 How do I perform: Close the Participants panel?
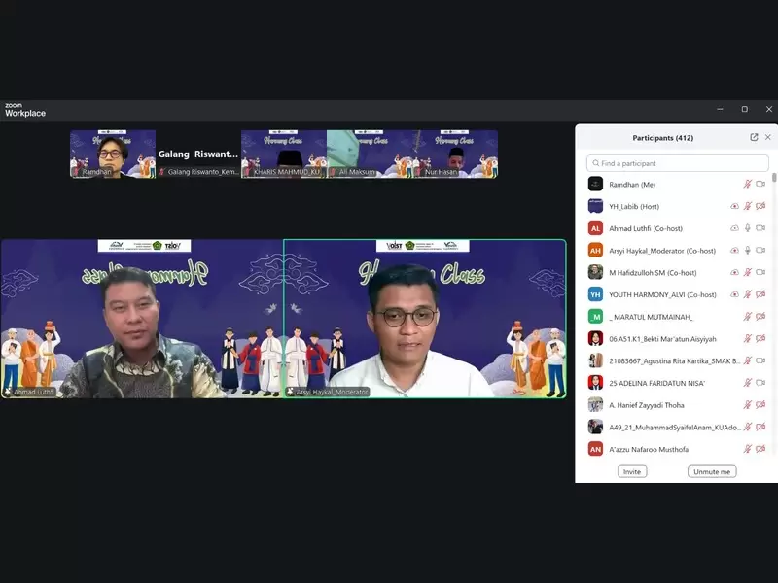tap(769, 137)
